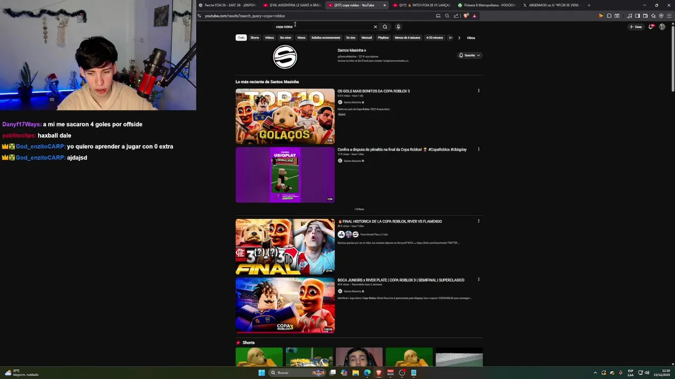Open Suscrito notification dropdown
Screen dimensions: 675x379
coord(469,55)
